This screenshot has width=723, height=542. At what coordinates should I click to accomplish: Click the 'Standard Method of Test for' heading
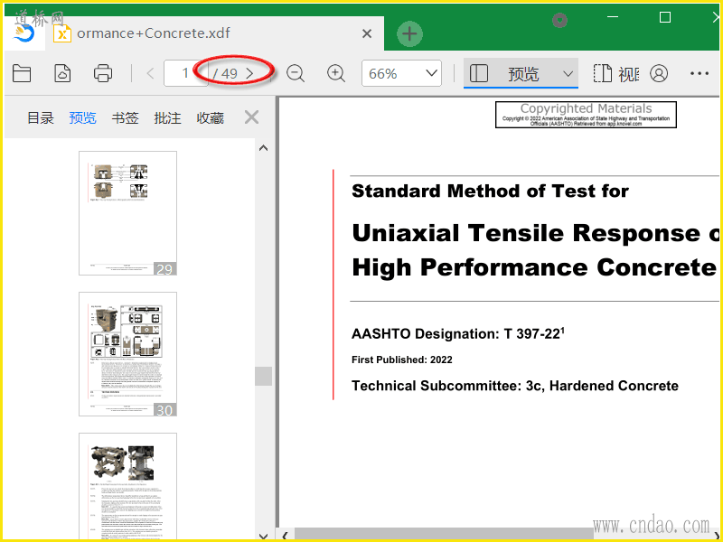490,191
